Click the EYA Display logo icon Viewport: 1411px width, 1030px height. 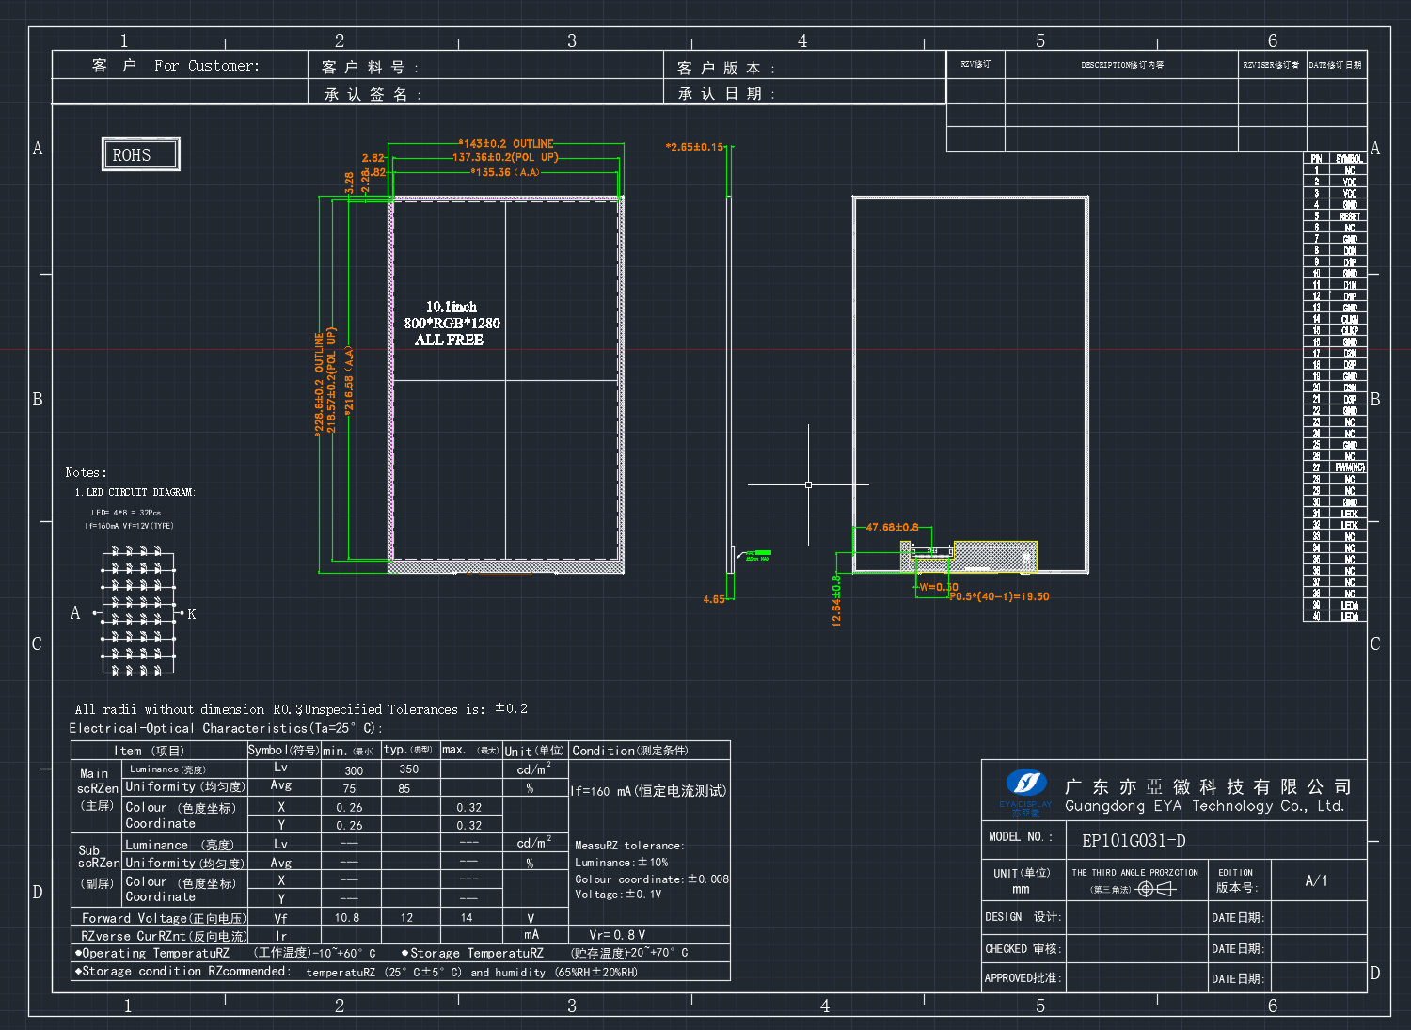(x=1025, y=783)
